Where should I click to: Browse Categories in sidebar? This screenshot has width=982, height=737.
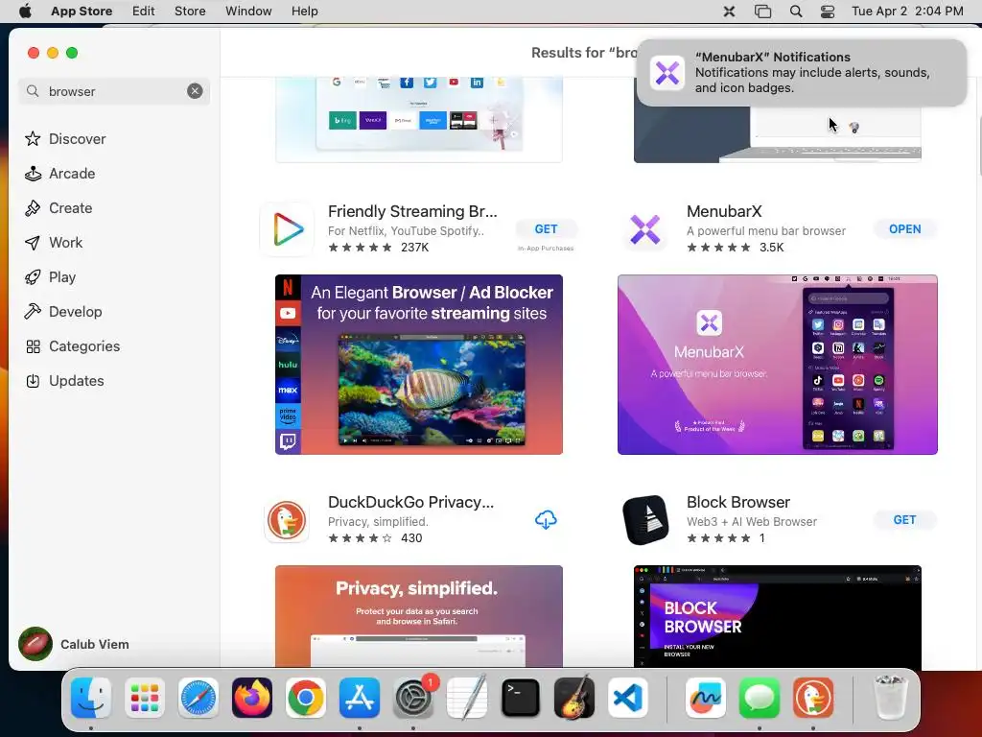(72, 345)
